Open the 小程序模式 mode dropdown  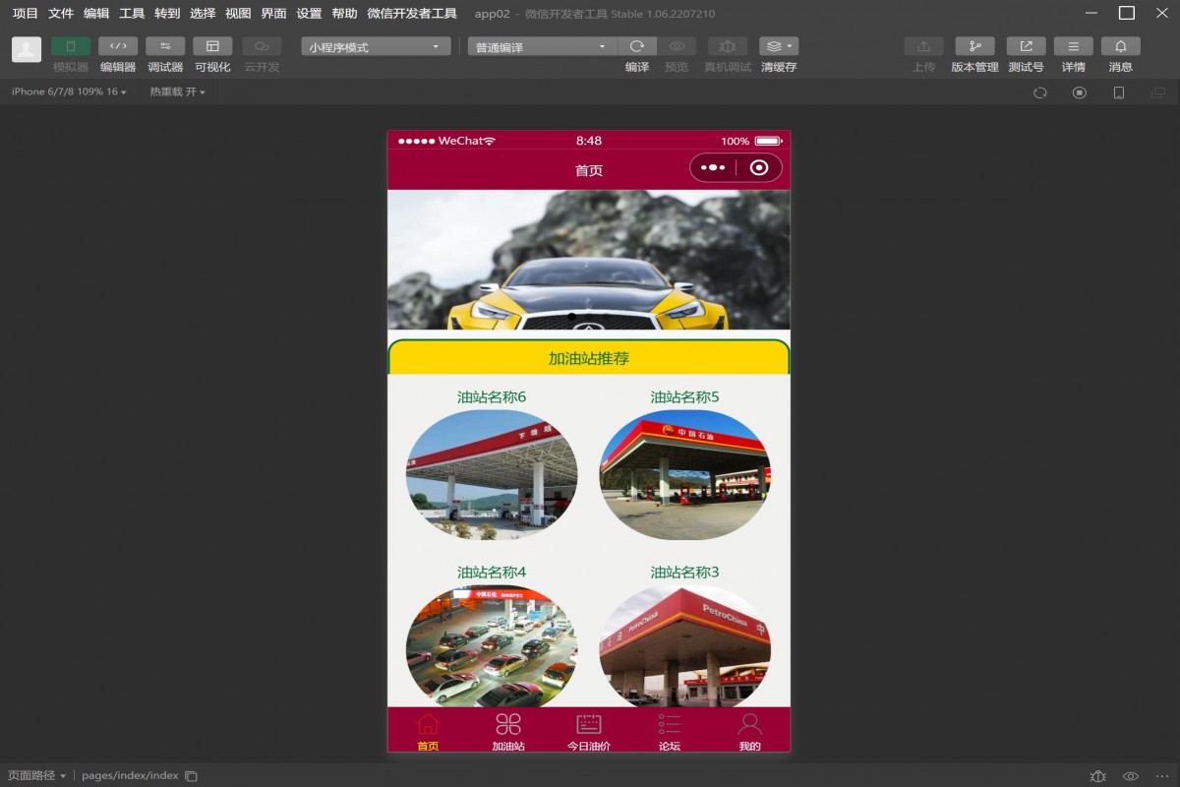376,46
